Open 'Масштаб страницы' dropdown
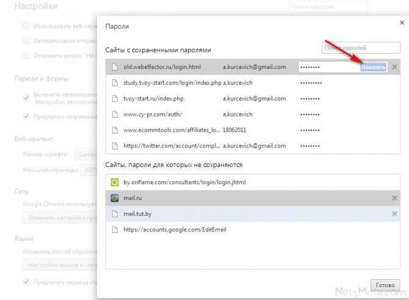The width and height of the screenshot is (409, 300). pos(87,168)
